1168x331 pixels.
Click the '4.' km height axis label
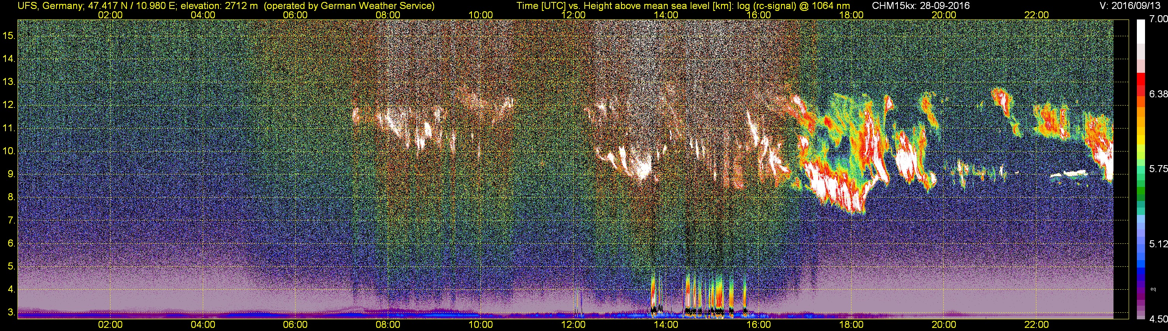12,289
